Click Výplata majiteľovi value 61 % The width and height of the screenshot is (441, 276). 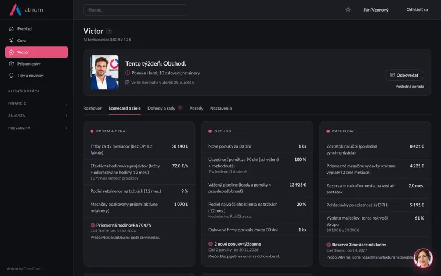click(420, 218)
